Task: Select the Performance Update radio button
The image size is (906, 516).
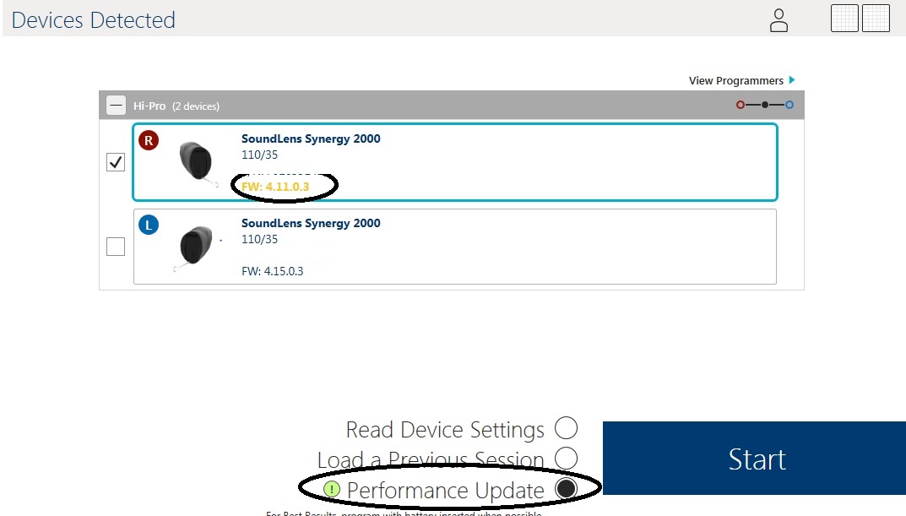Action: point(566,488)
